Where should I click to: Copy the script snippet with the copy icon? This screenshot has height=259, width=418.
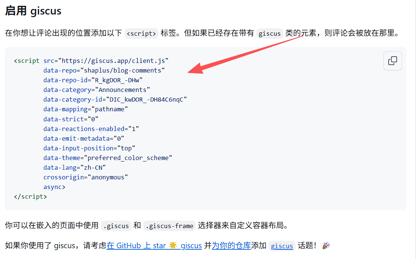(392, 61)
